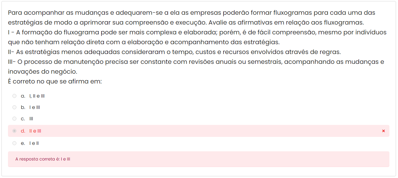Click the "I e II" answer text
398x178 pixels.
[34, 143]
